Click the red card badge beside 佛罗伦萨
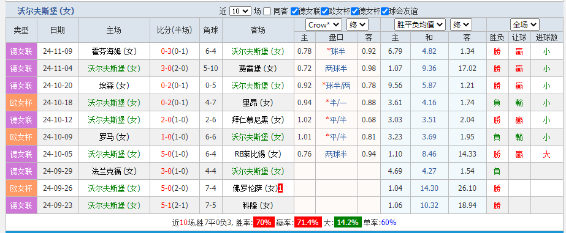Image resolution: width=566 pixels, height=233 pixels. (x=280, y=188)
